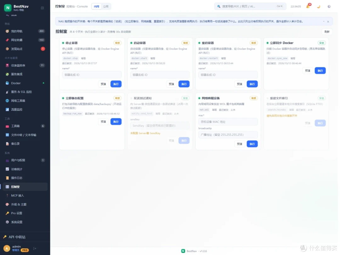This screenshot has width=340, height=255.
Task: Dismiss the info banner with the X
Action: (x=328, y=21)
